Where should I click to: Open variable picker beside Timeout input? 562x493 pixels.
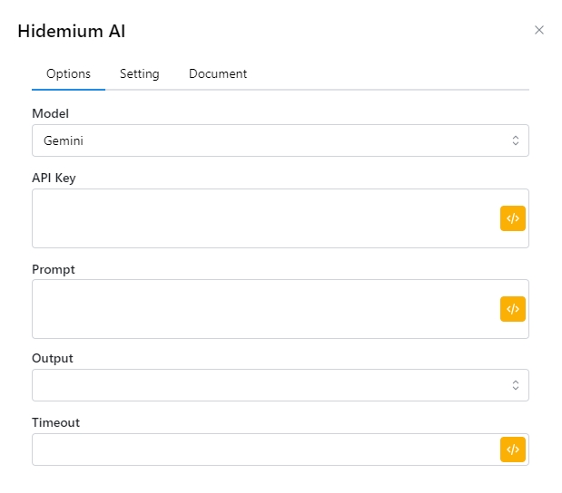[x=512, y=449]
